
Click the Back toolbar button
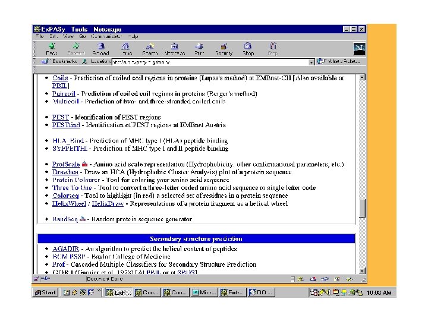(52, 49)
